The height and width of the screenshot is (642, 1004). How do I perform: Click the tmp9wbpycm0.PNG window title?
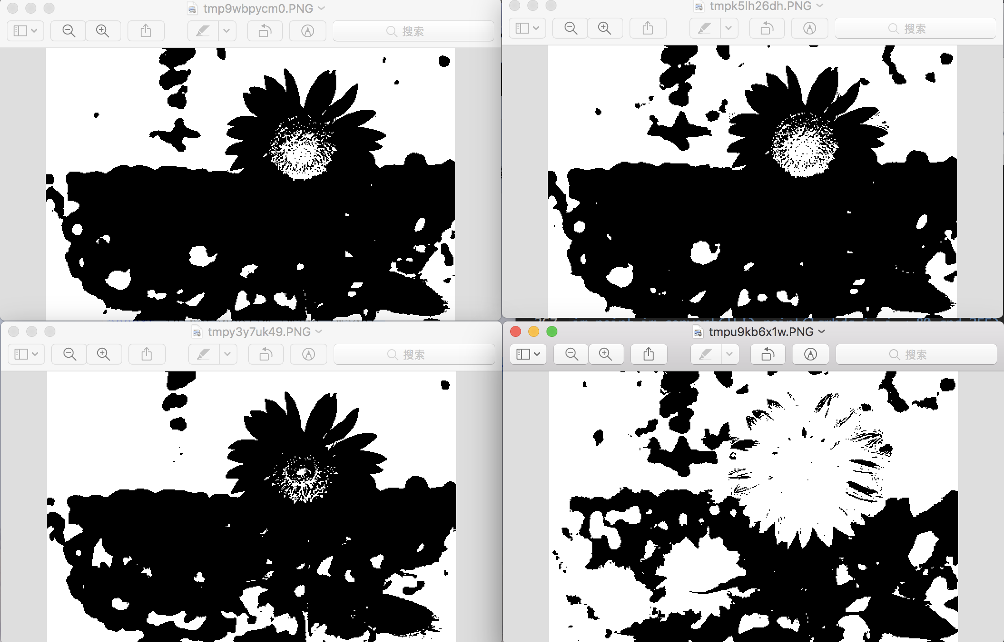(x=258, y=8)
